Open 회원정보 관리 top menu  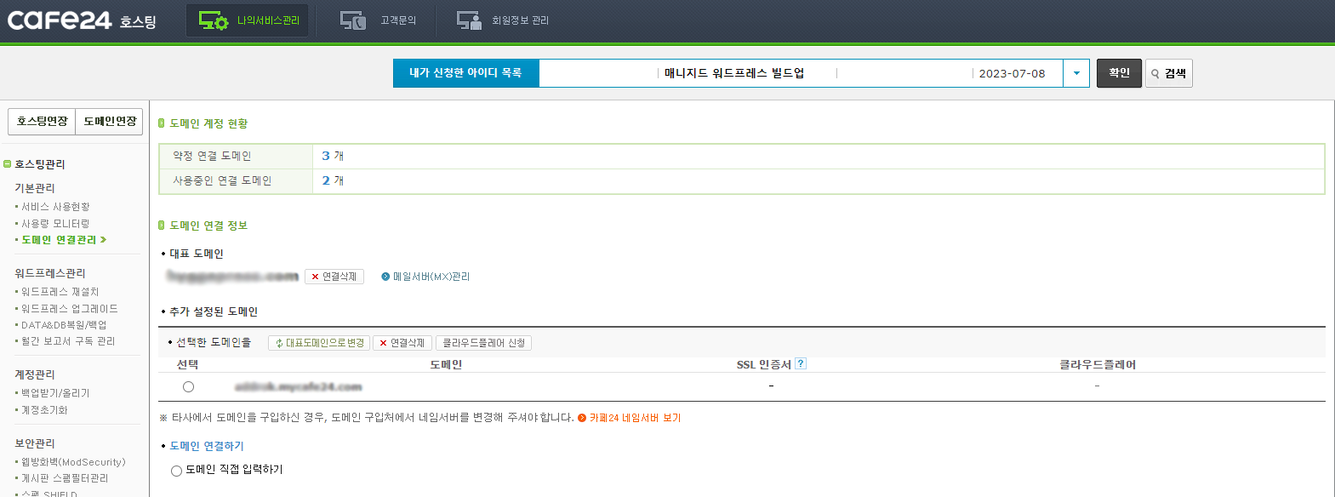[502, 20]
